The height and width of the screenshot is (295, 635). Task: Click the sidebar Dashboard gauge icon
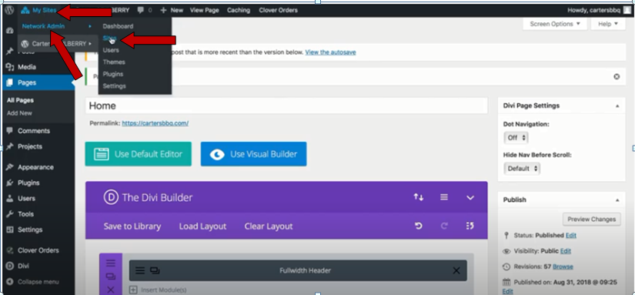pos(10,31)
